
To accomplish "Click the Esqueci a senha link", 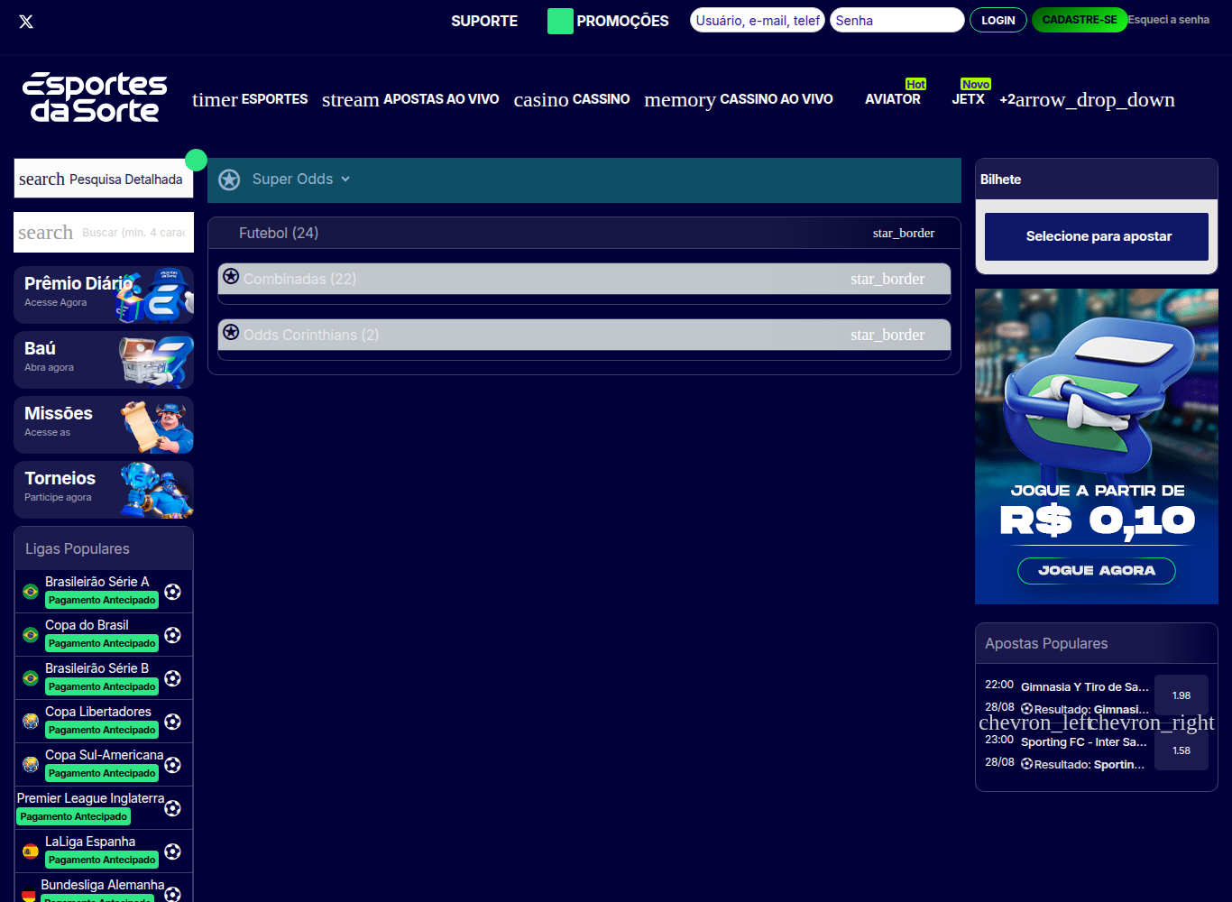I will pyautogui.click(x=1169, y=20).
